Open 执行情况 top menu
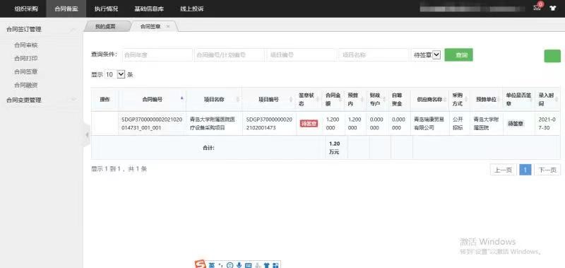 point(107,8)
